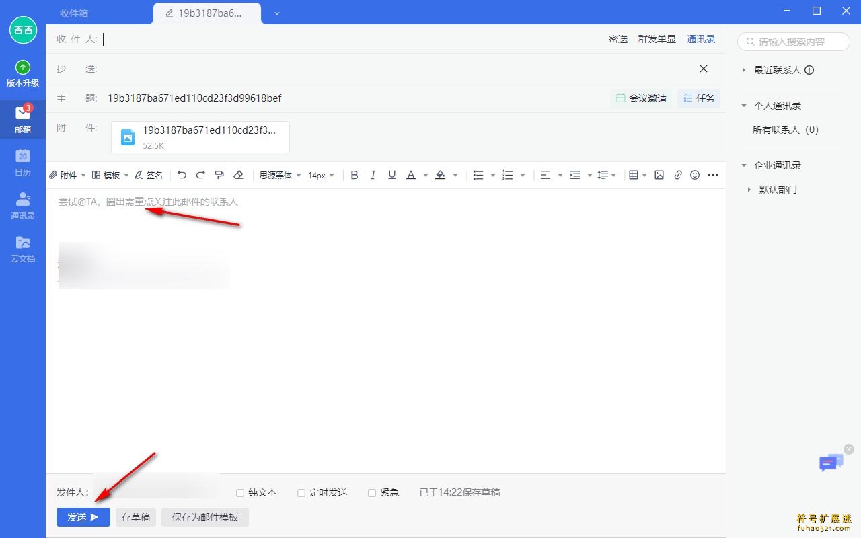Dismiss the floating chat assistant
The height and width of the screenshot is (538, 861).
(849, 449)
